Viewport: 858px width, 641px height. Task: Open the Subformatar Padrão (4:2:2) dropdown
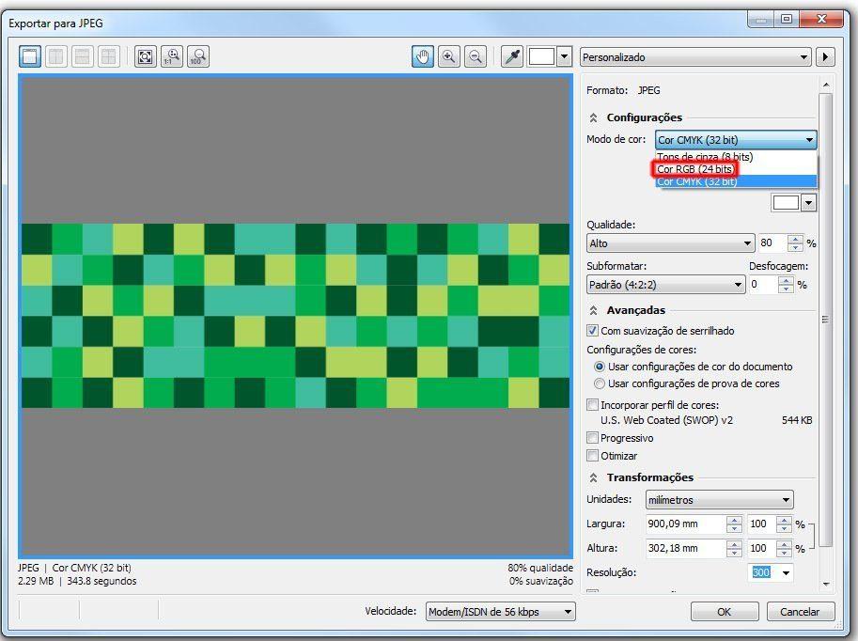(x=665, y=285)
